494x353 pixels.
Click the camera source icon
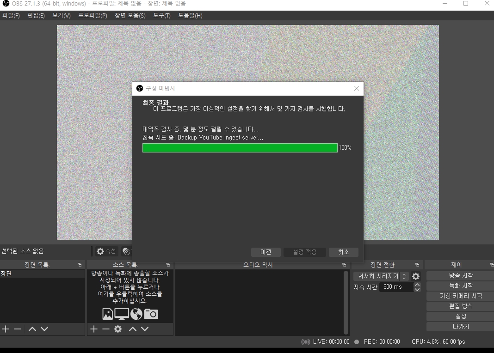click(151, 314)
